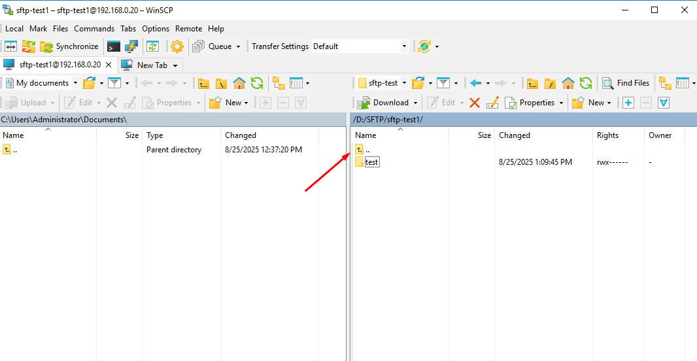This screenshot has height=361, width=697.
Task: Click the Synchronize Browsing icon before Synchronize
Action: click(29, 46)
